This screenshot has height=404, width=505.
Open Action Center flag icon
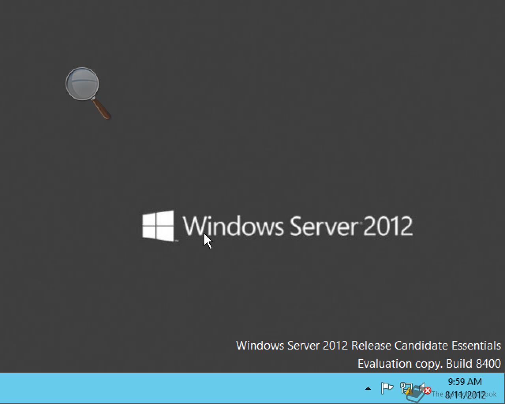point(387,388)
